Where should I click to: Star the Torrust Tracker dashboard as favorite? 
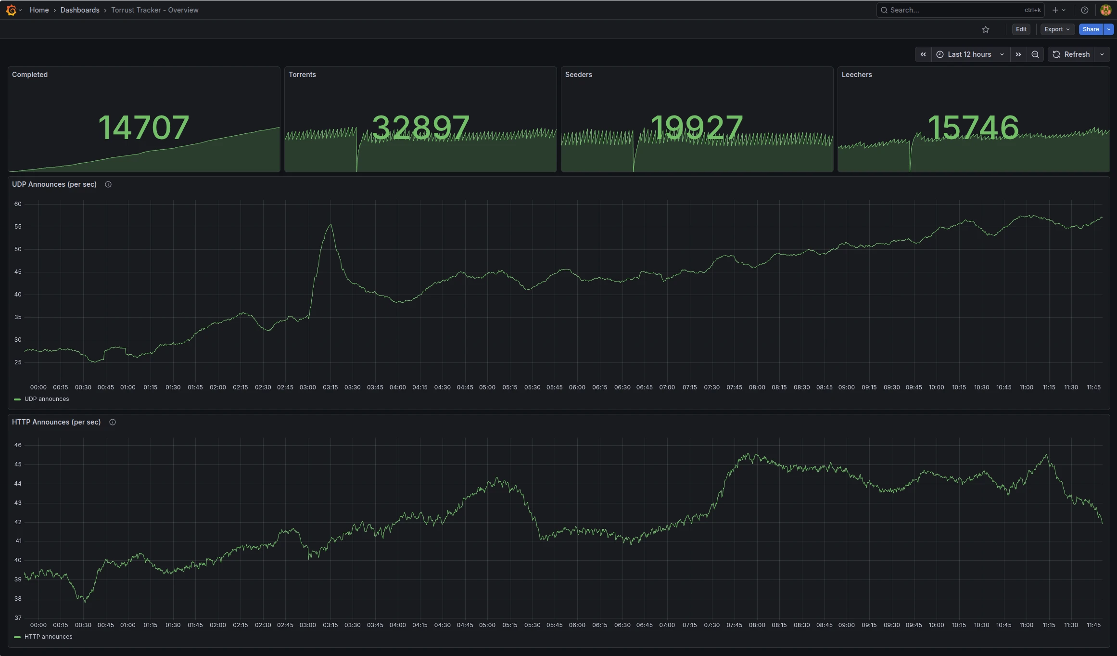pos(986,29)
